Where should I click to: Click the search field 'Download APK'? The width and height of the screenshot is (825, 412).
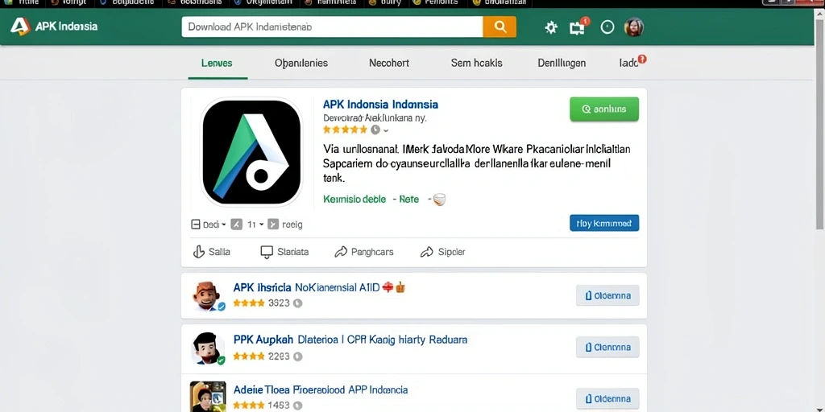[332, 27]
